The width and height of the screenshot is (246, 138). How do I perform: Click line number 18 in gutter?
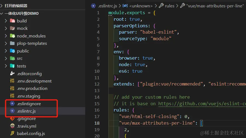click(97, 123)
